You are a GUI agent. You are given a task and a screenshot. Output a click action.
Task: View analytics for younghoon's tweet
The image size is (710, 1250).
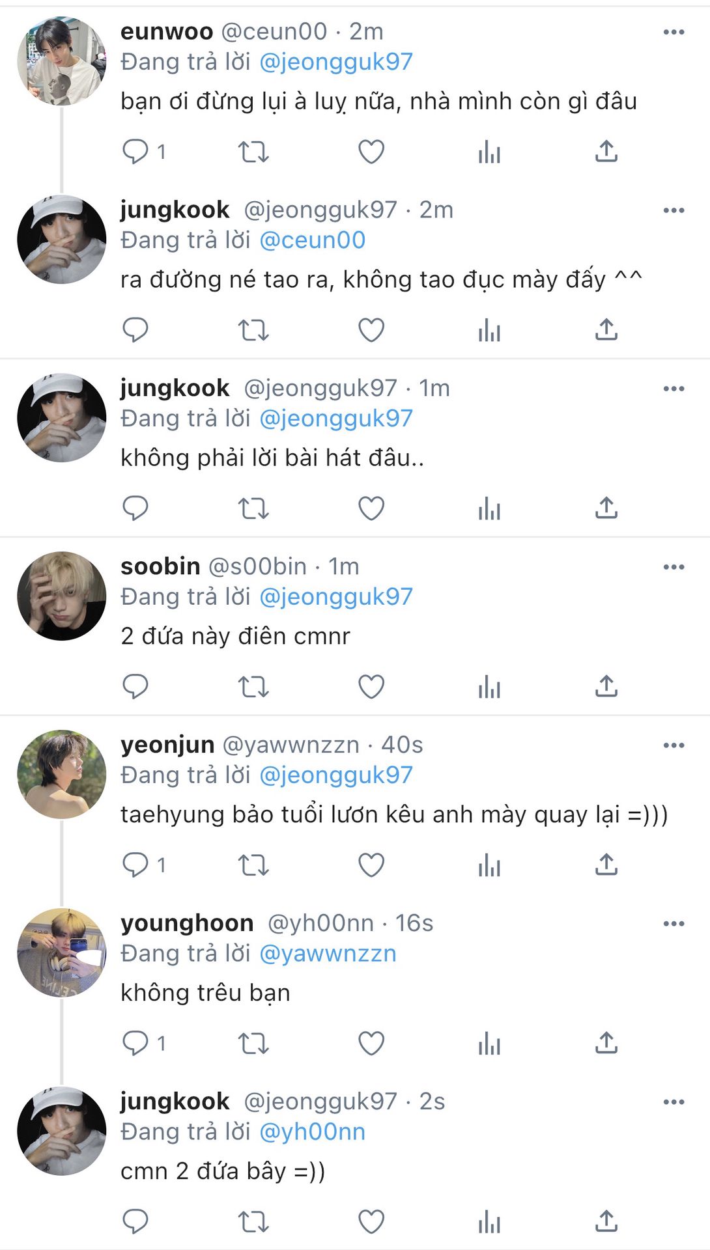489,1044
